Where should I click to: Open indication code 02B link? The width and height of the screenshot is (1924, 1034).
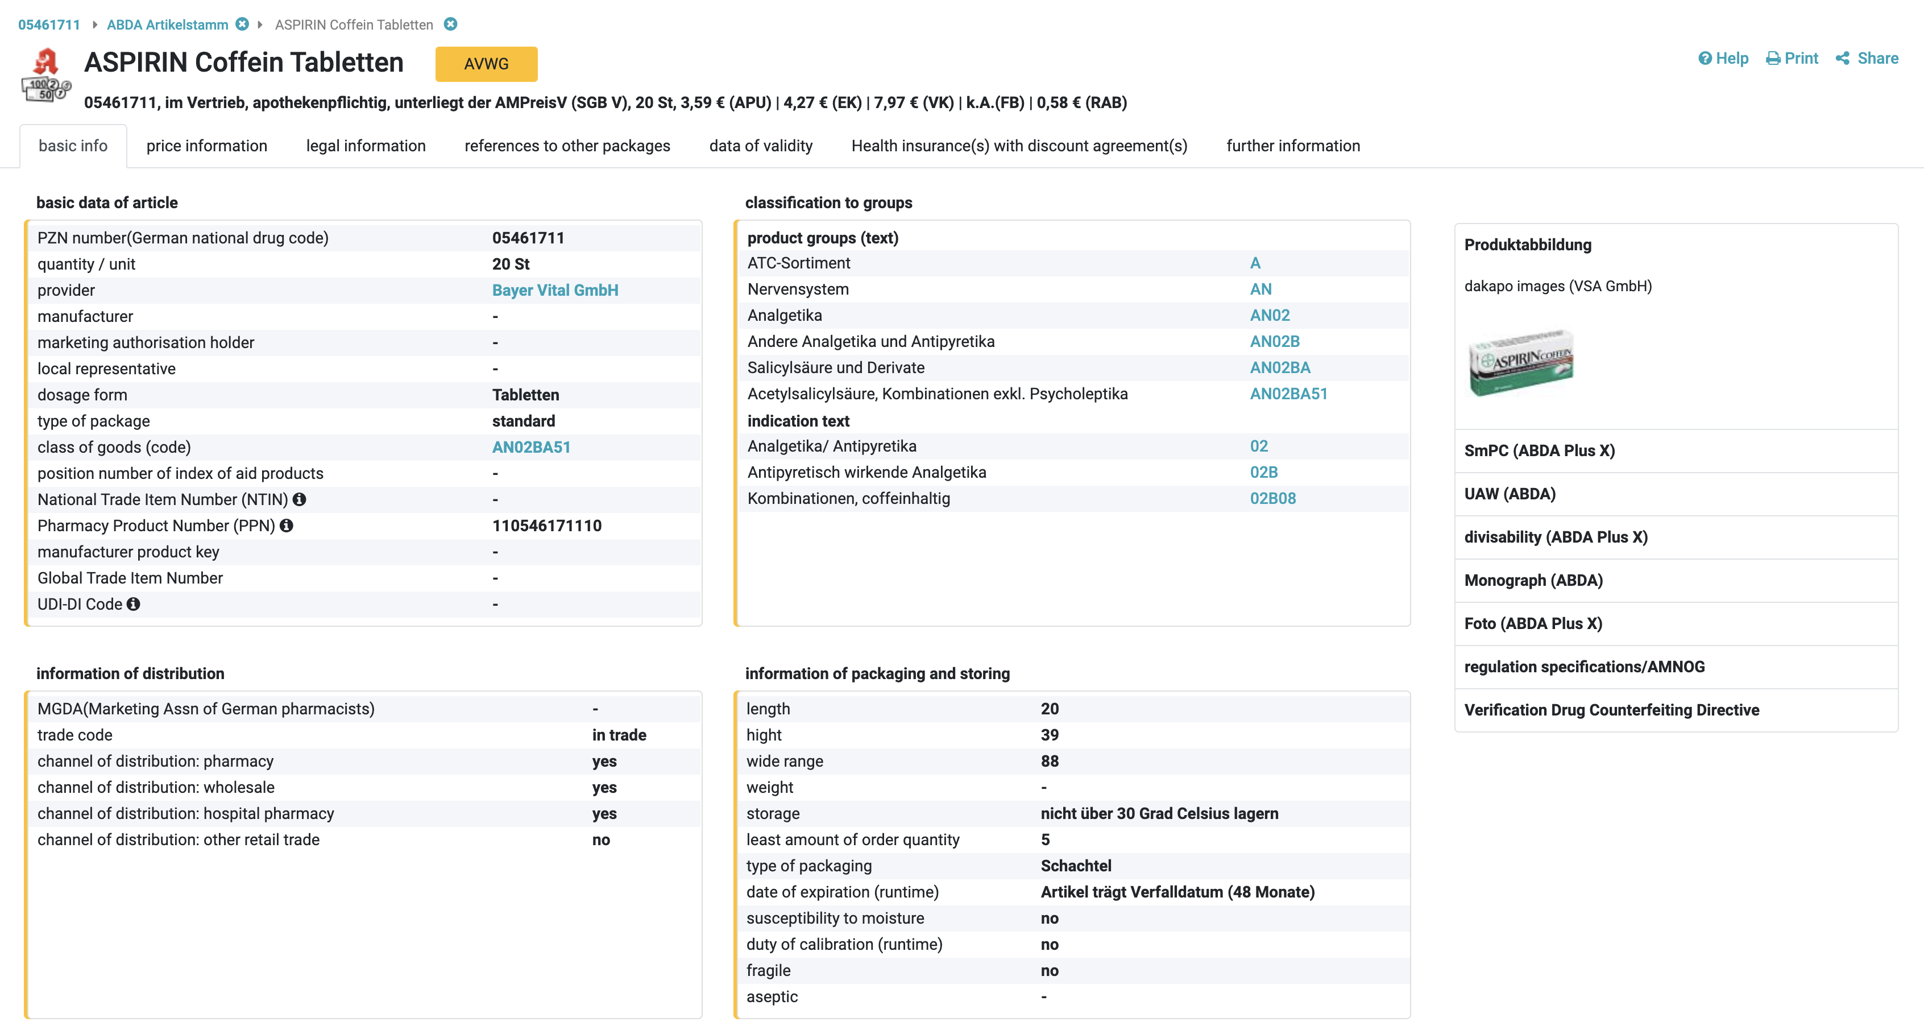pyautogui.click(x=1264, y=472)
